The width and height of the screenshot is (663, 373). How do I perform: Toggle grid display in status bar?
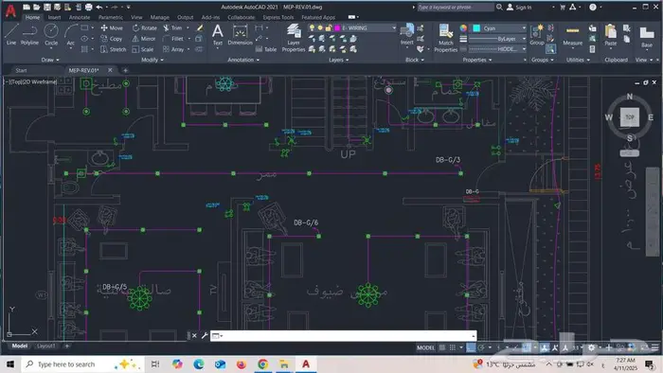(x=442, y=347)
